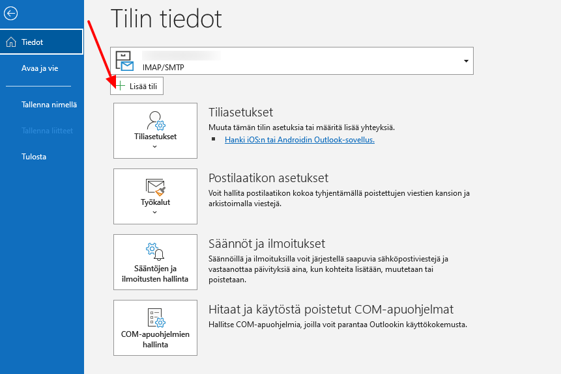The image size is (561, 374).
Task: Click the gear-and-bell rules icon
Action: pyautogui.click(x=155, y=251)
